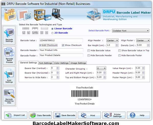
Task: Click the first 2D barcode sample icon
Action: [x=24, y=33]
